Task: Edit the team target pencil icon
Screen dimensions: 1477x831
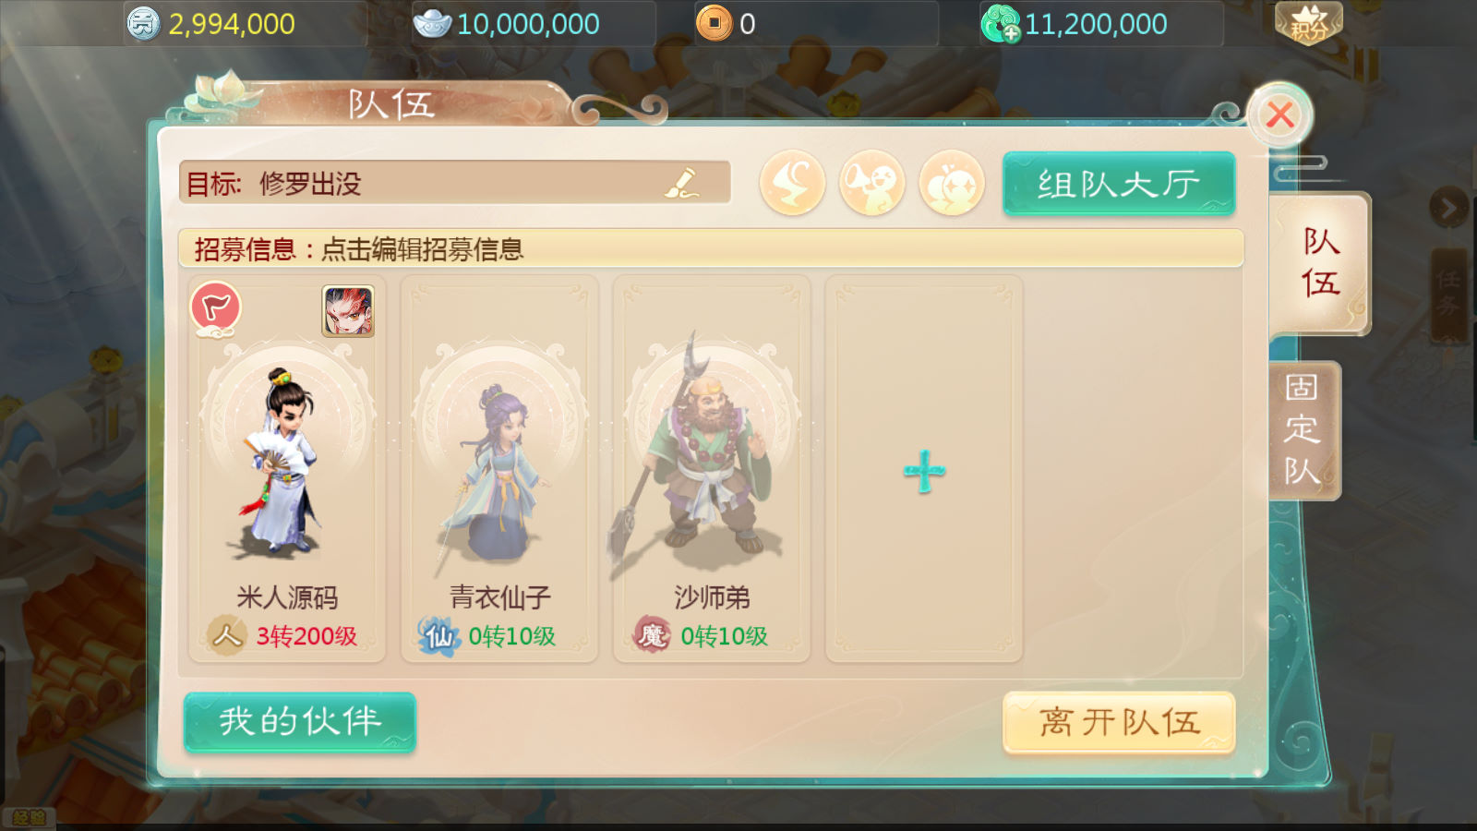Action: click(x=682, y=183)
